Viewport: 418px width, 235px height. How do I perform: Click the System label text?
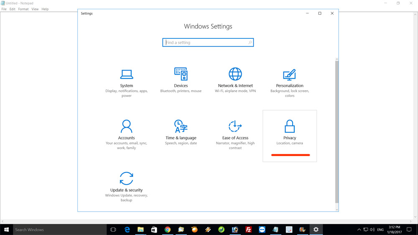point(126,86)
